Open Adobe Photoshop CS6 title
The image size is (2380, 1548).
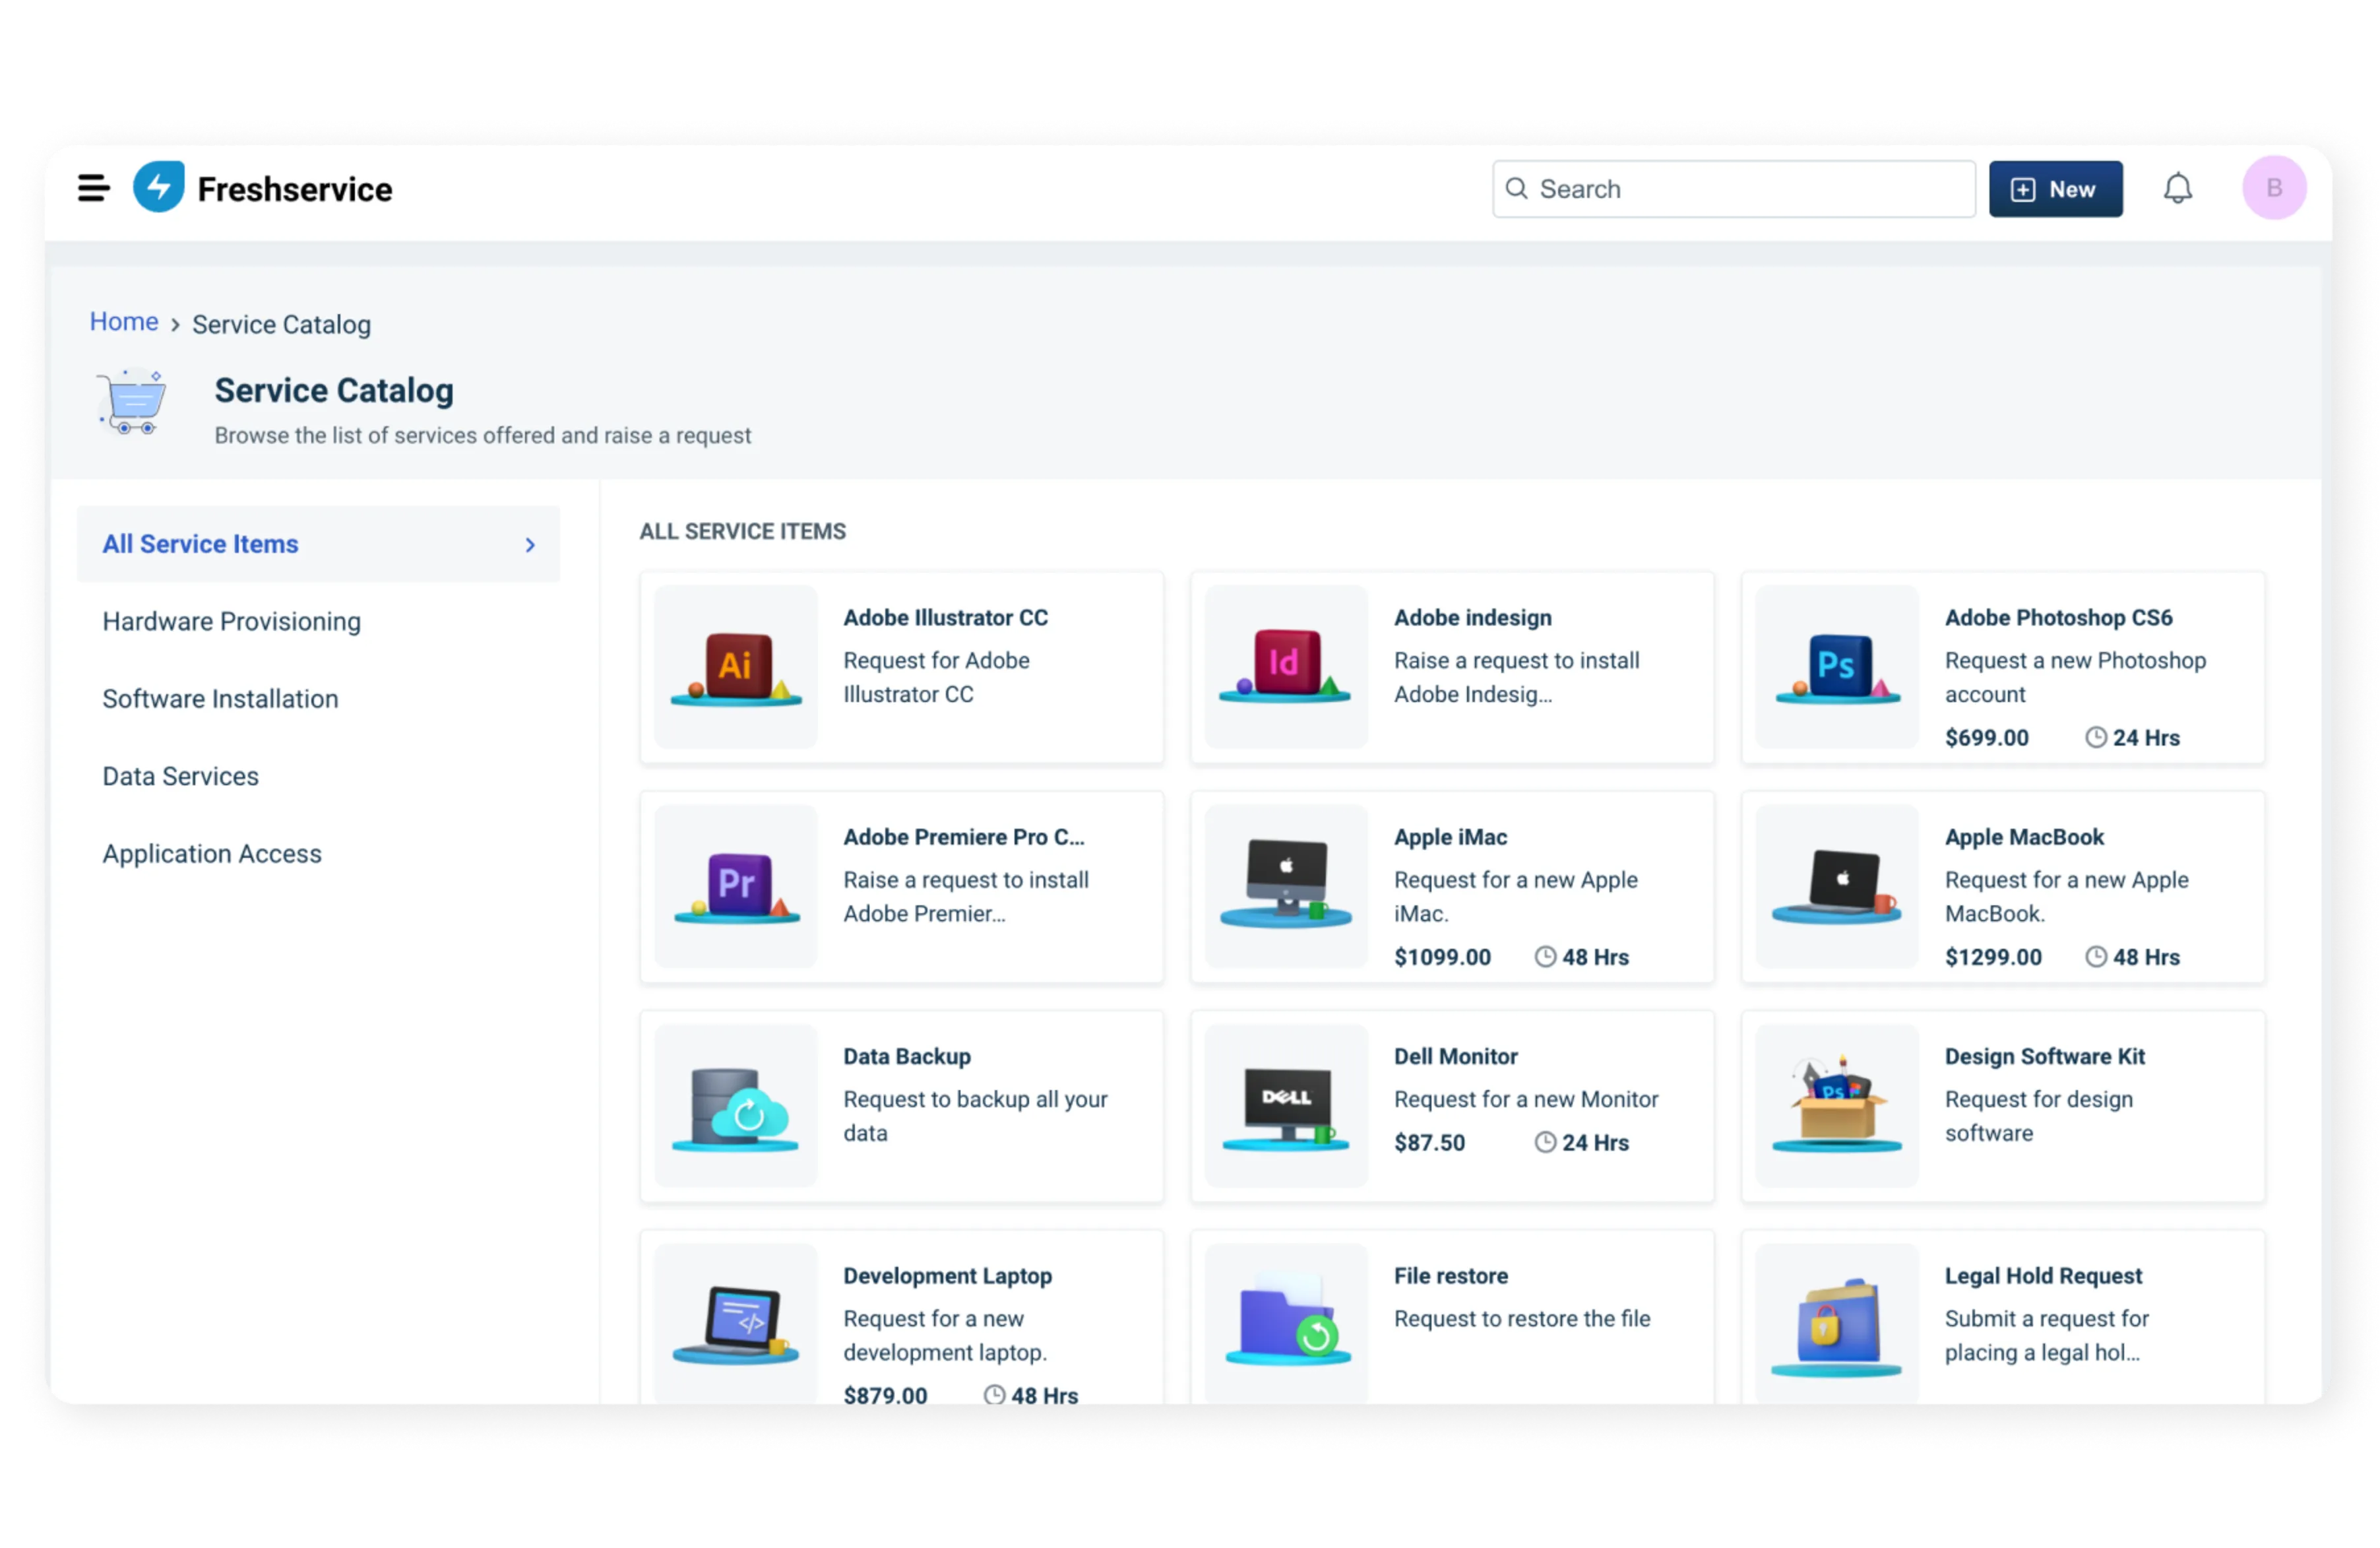coord(2058,617)
